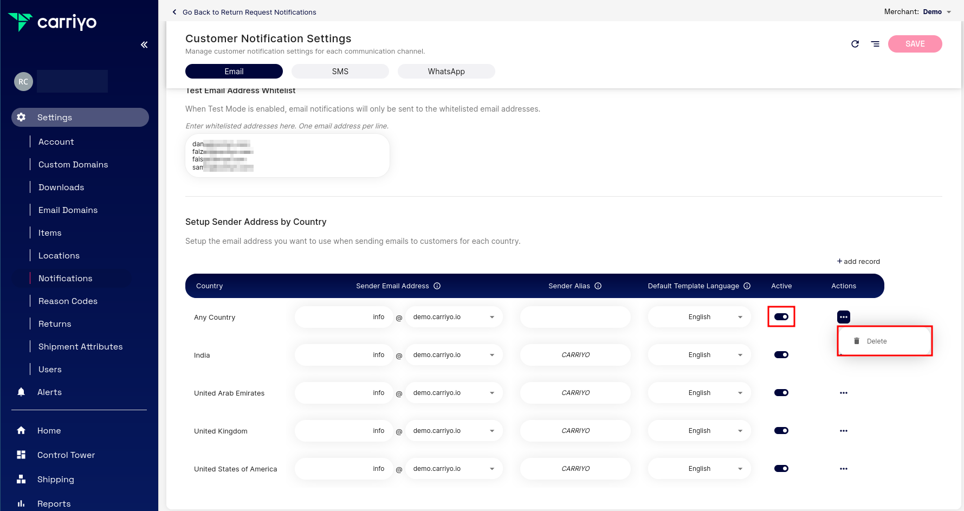Open the Merchant Demo dropdown
The width and height of the screenshot is (964, 511).
point(936,11)
